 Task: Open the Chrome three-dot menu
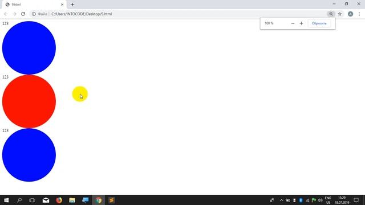(x=359, y=14)
